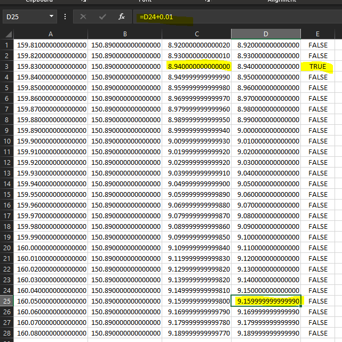Image resolution: width=342 pixels, height=342 pixels.
Task: Click cell with value 8.93000000000010
Action: (x=197, y=56)
